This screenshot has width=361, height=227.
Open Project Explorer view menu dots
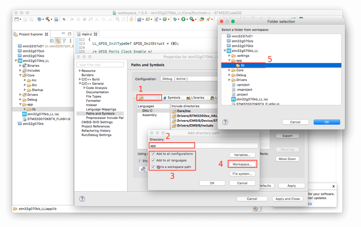tap(71, 41)
